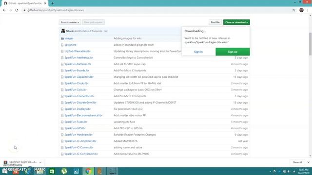Close the downloads bar
This screenshot has height=175, width=312.
coord(309,162)
